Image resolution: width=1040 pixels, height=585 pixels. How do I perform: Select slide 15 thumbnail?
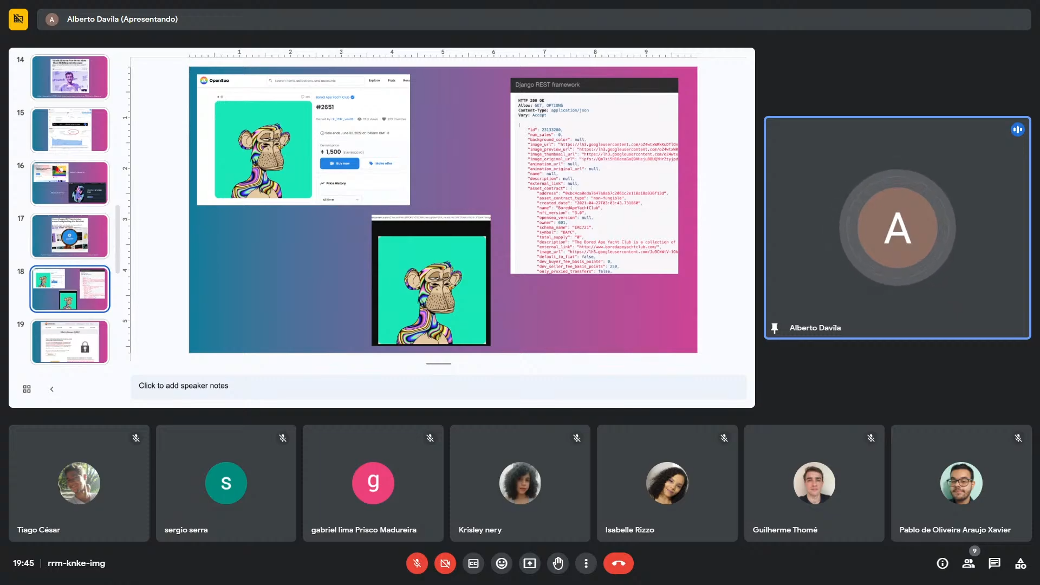pos(70,130)
